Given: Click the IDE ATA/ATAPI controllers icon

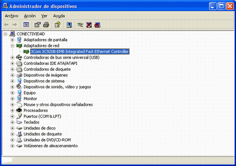Looking at the screenshot, I should click(19, 63).
